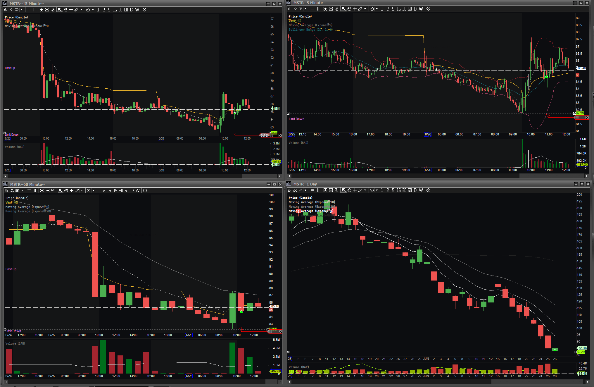Viewport: 594px width, 387px height.
Task: Maximize the MSTR 60 Minute chart window
Action: [x=274, y=184]
